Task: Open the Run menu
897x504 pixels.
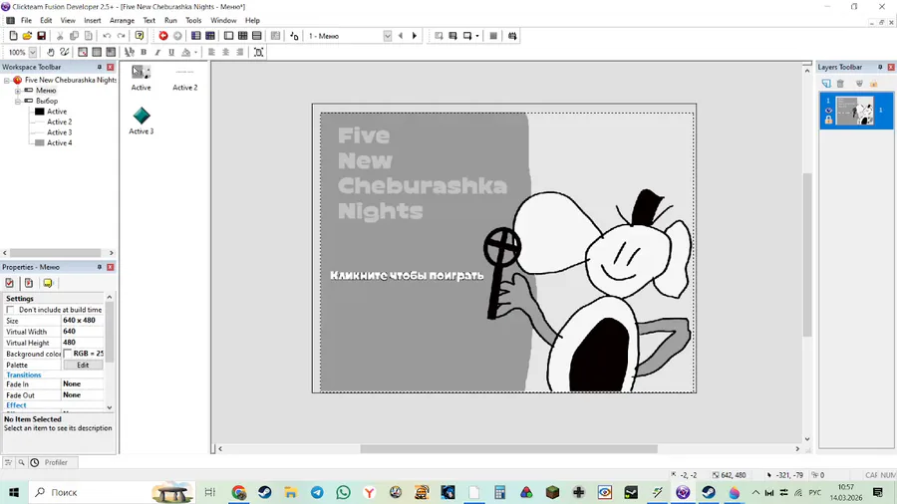Action: tap(170, 20)
